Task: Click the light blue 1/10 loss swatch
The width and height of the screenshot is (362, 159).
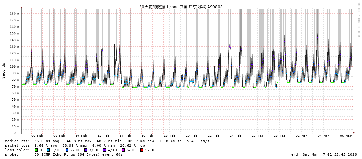Action: pyautogui.click(x=48, y=150)
